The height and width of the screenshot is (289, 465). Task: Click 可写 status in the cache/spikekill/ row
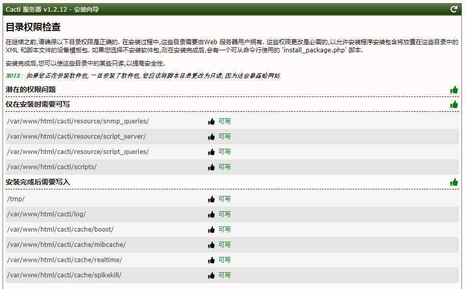coord(225,275)
